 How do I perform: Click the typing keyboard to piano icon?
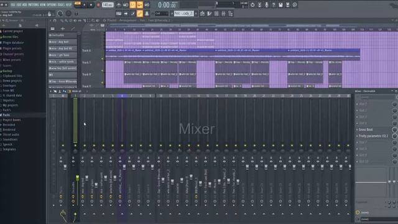click(x=119, y=14)
